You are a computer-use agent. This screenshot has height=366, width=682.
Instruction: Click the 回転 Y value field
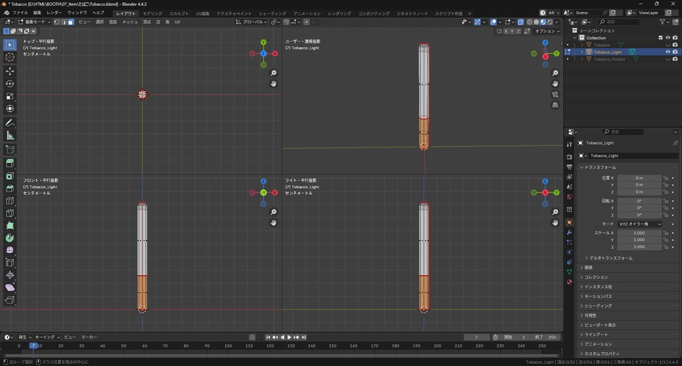639,208
